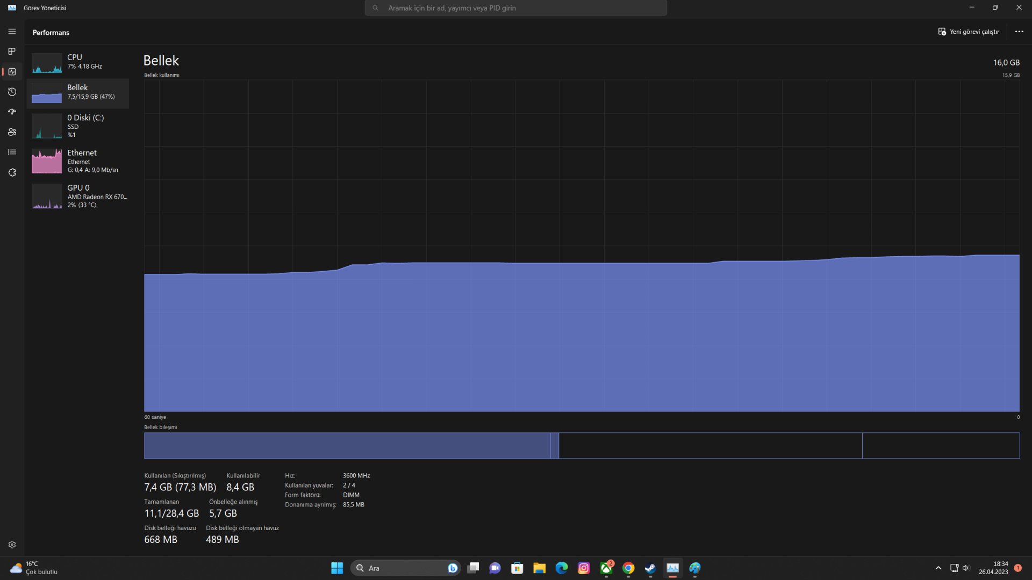
Task: Open the Users page icon
Action: point(12,132)
